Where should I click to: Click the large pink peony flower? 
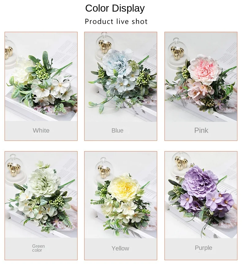(204, 69)
